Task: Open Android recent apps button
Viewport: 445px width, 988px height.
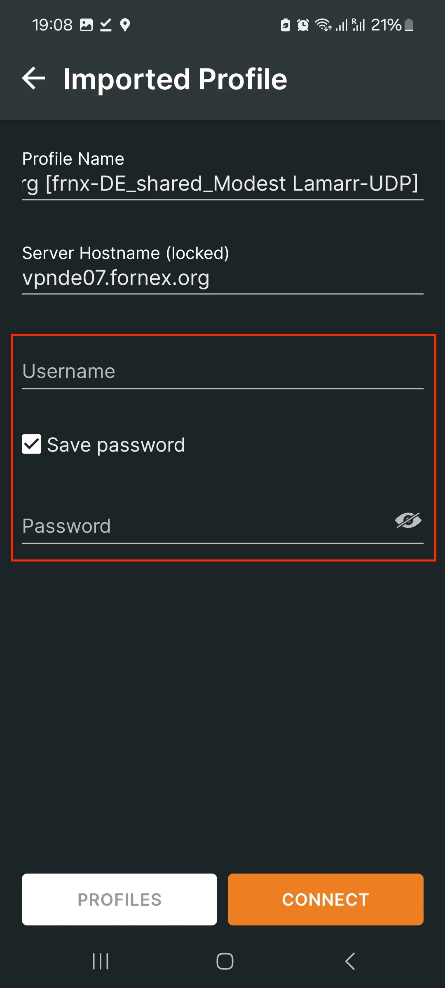Action: pyautogui.click(x=101, y=961)
